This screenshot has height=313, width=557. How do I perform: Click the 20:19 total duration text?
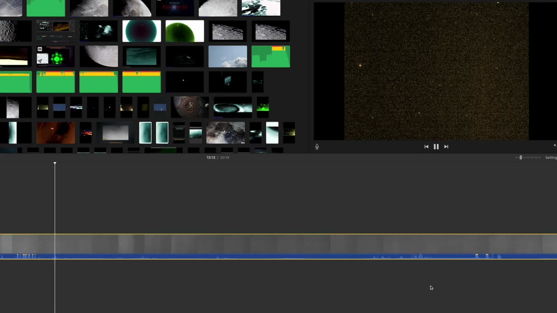tap(225, 157)
